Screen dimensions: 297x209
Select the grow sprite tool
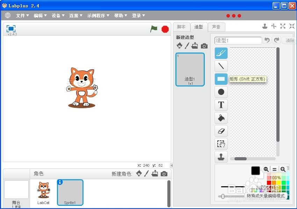click(x=283, y=26)
